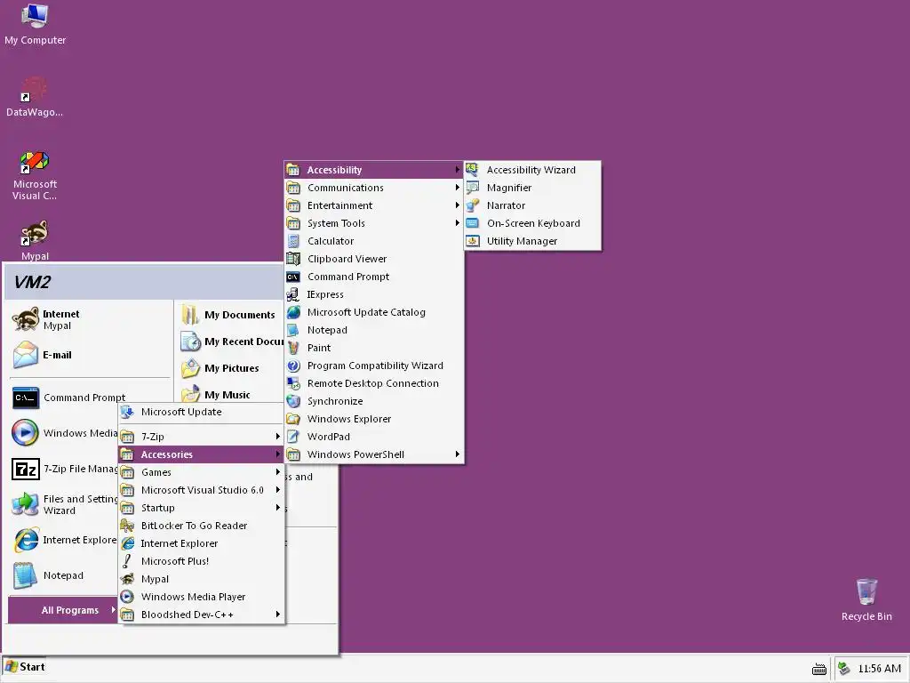
Task: Click the All Programs button
Action: point(63,610)
